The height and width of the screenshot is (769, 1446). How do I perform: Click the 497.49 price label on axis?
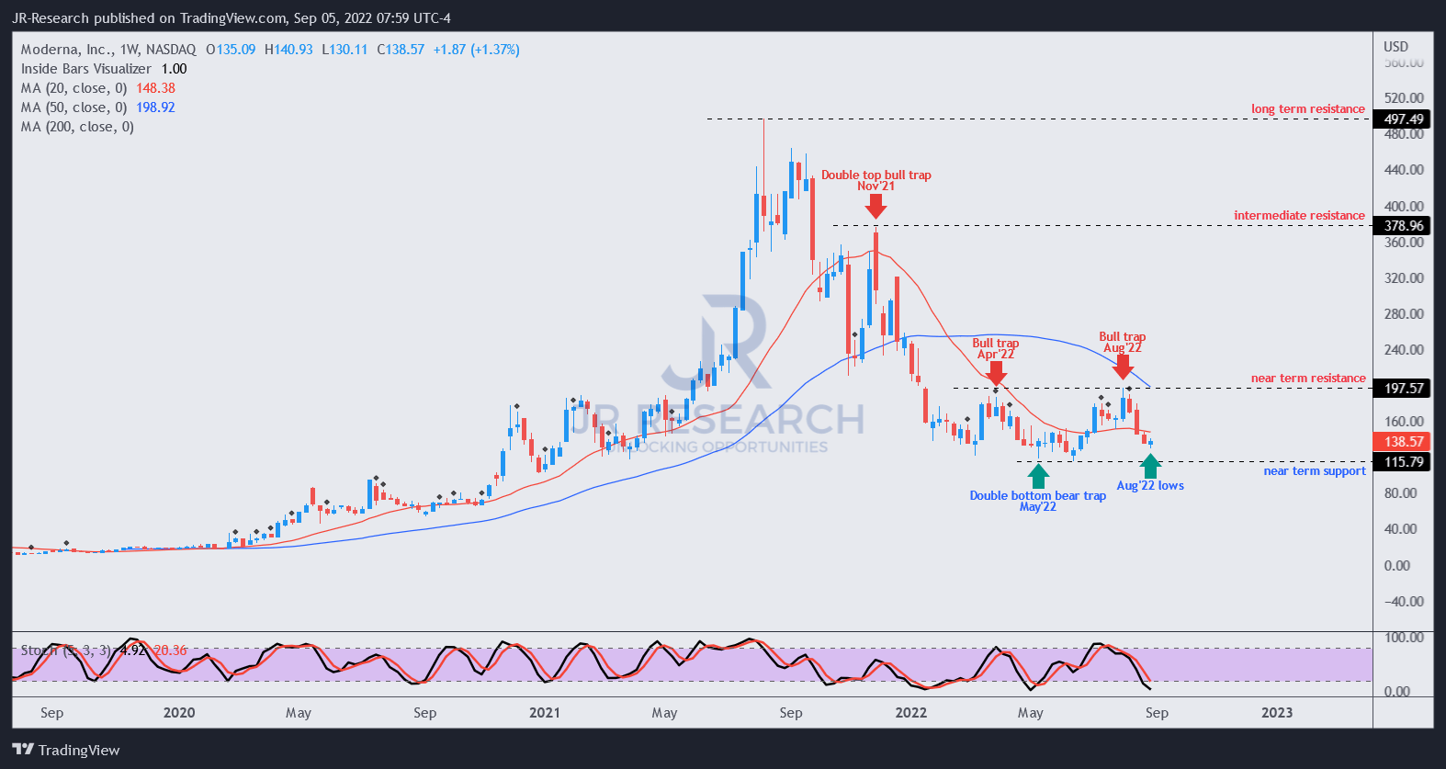(1404, 119)
